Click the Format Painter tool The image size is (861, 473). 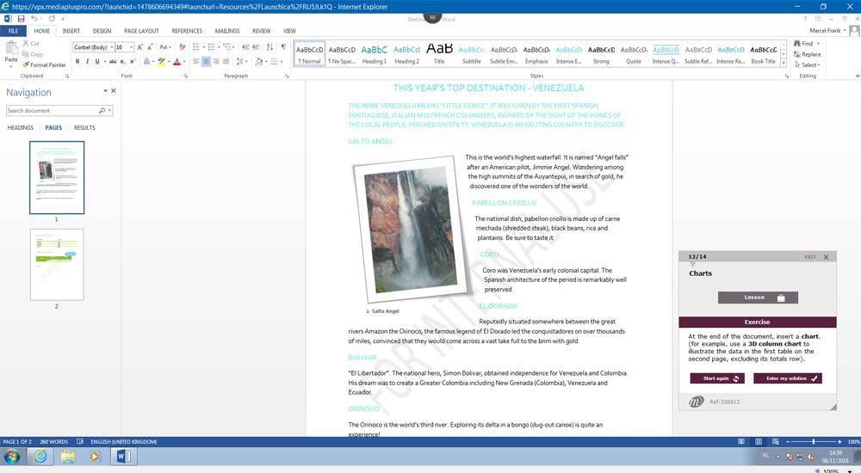pyautogui.click(x=45, y=64)
